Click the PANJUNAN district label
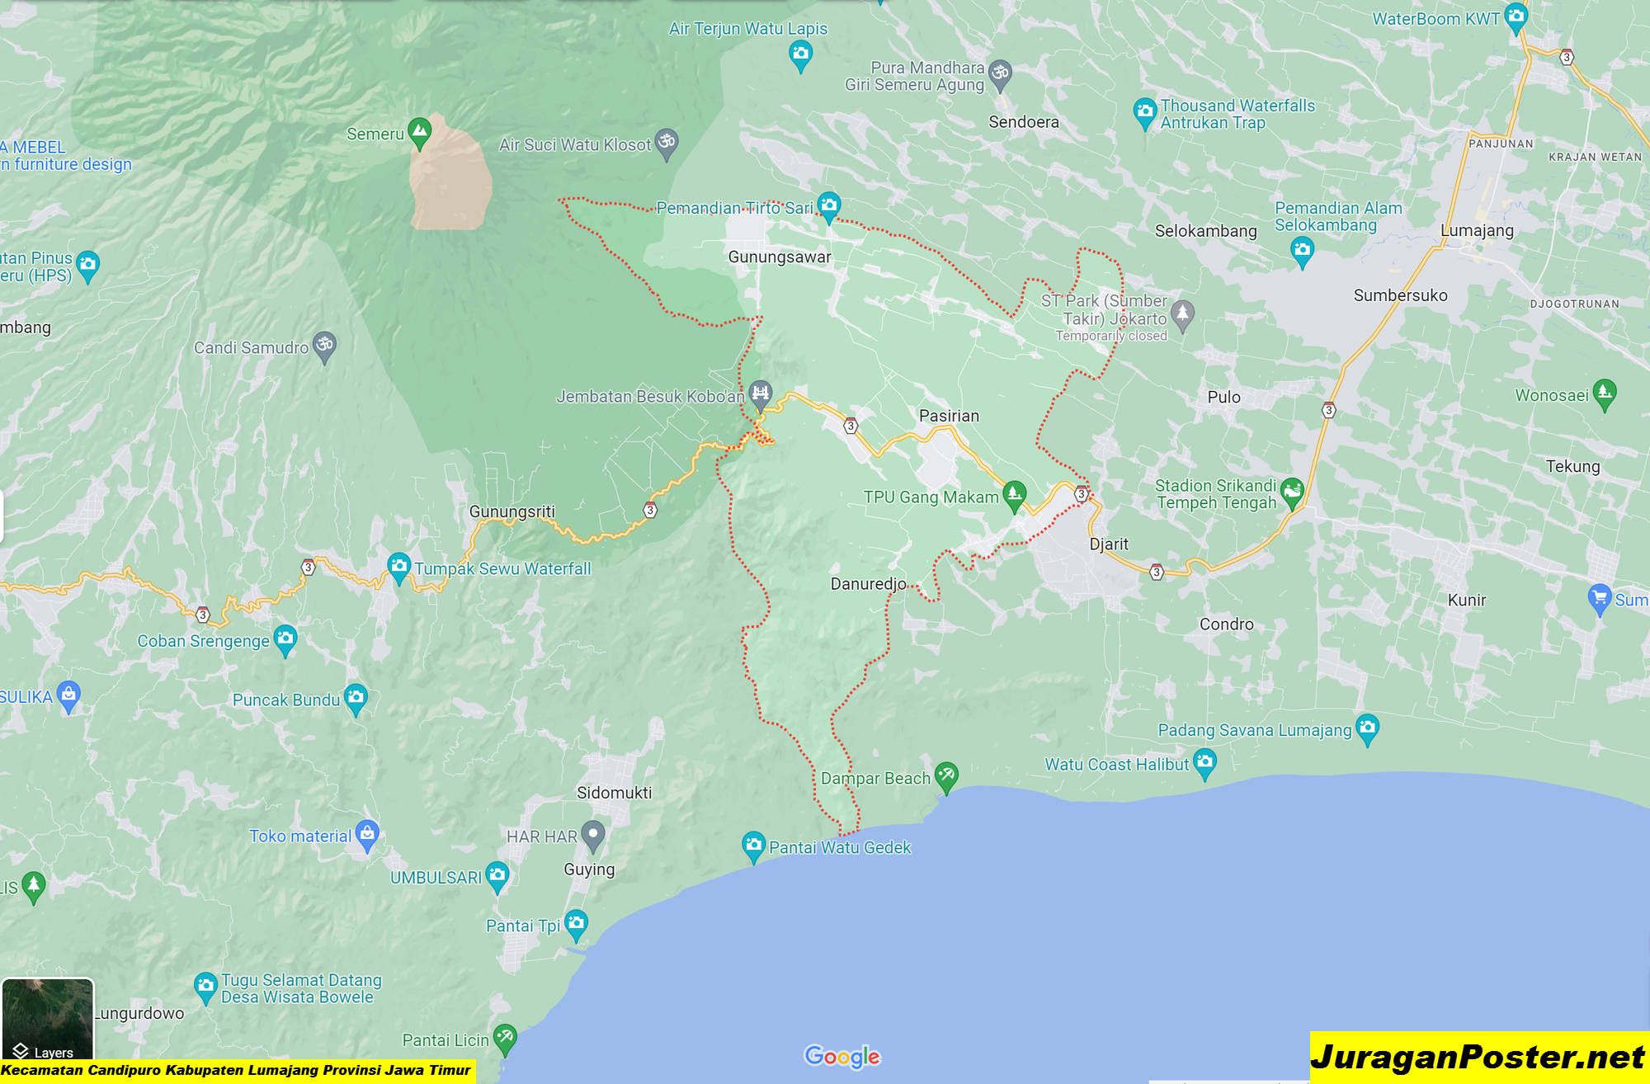Image resolution: width=1650 pixels, height=1084 pixels. tap(1501, 144)
